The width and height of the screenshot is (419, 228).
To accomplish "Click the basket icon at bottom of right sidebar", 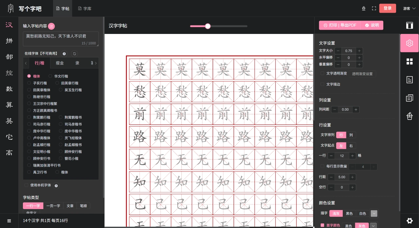I will pos(410,116).
